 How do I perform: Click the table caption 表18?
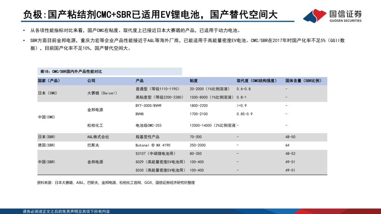[71, 71]
